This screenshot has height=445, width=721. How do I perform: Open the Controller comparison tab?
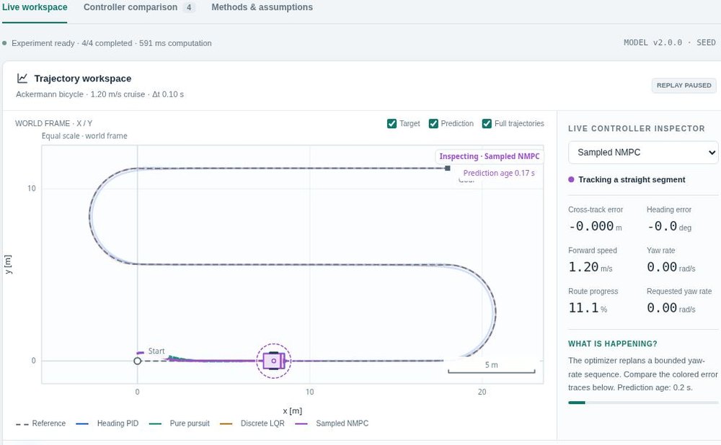click(x=139, y=7)
